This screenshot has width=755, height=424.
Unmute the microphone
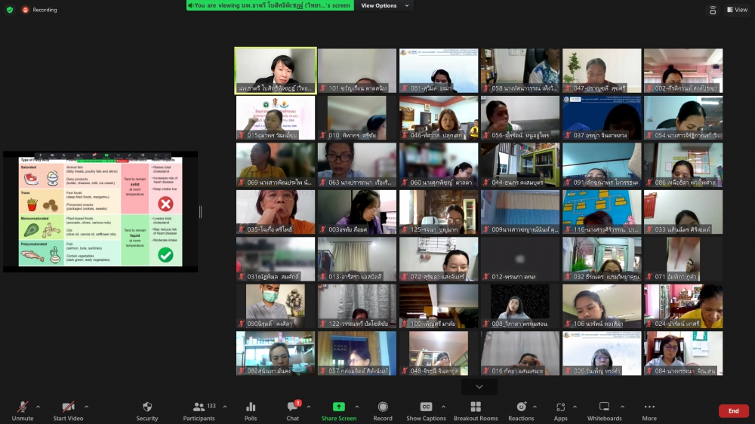pyautogui.click(x=23, y=410)
